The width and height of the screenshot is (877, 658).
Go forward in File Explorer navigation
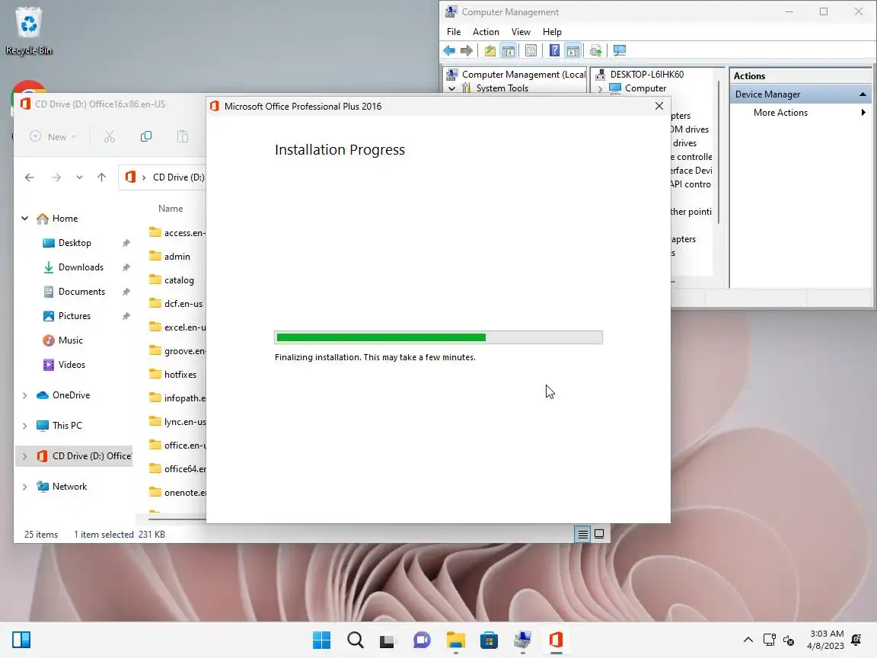click(x=56, y=177)
